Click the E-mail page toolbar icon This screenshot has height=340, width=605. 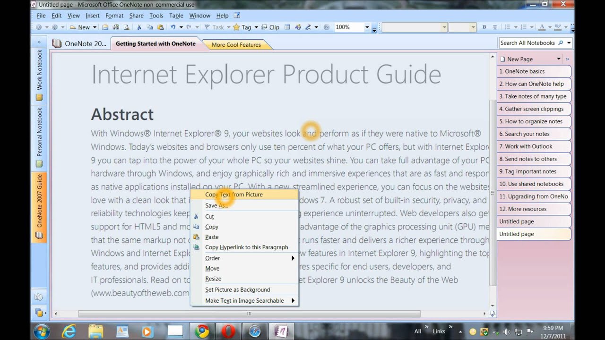tap(105, 27)
